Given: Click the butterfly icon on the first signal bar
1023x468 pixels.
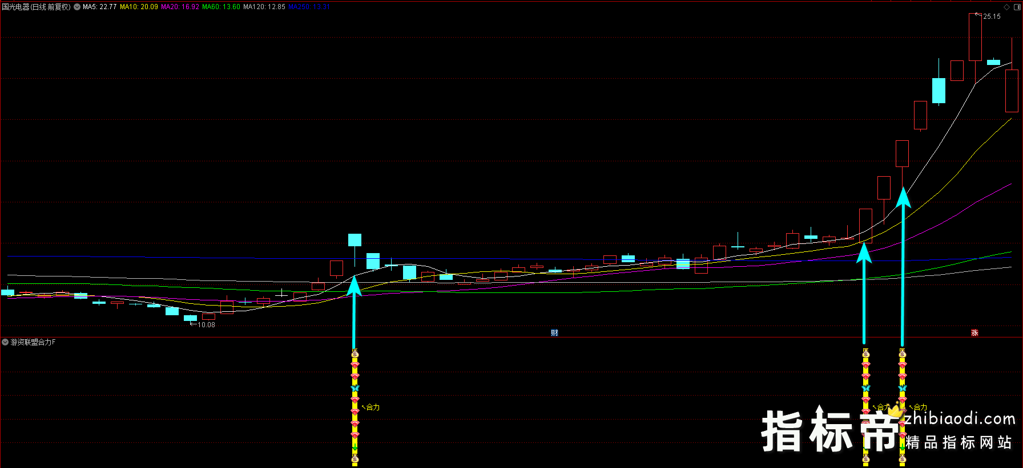Looking at the screenshot, I should [355, 388].
